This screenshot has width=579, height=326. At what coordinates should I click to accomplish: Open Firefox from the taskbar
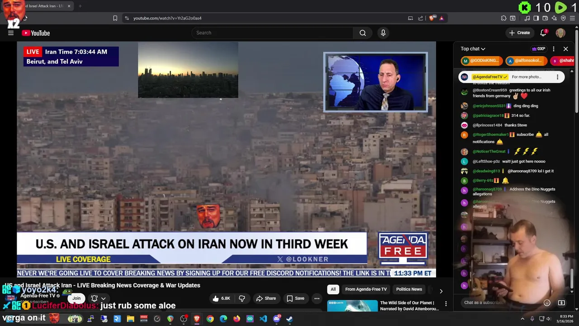(237, 319)
